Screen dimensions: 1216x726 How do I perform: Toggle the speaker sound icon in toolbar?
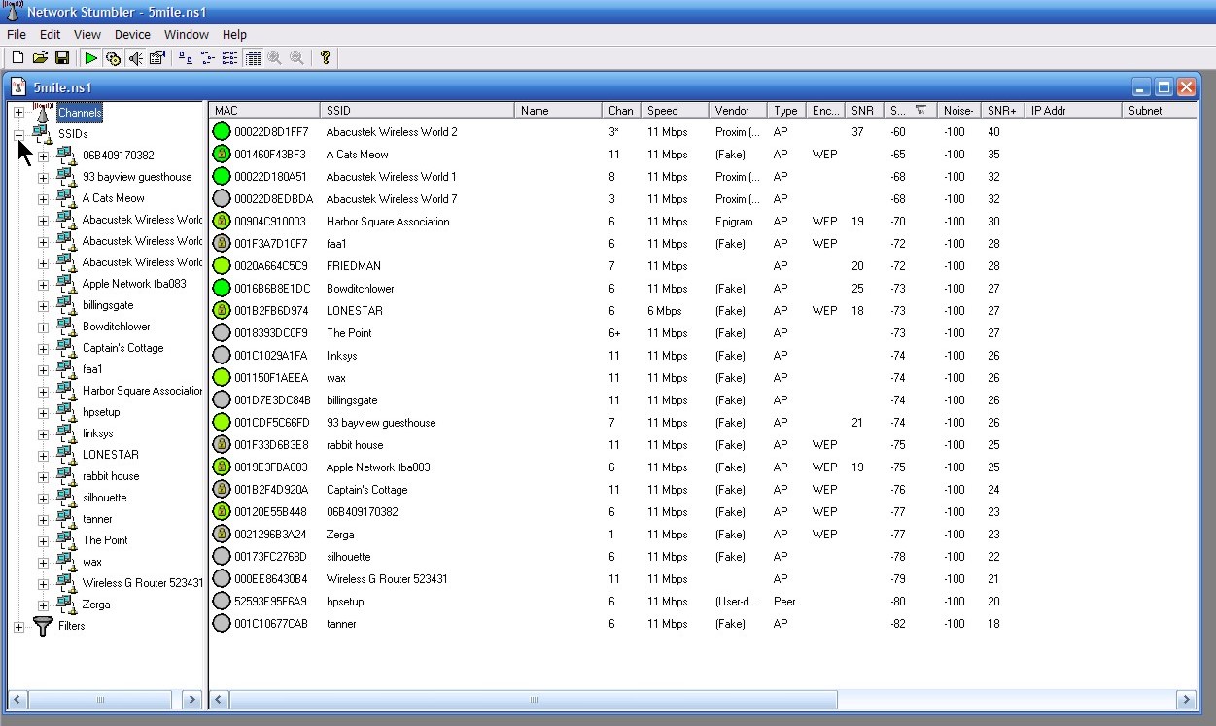135,58
